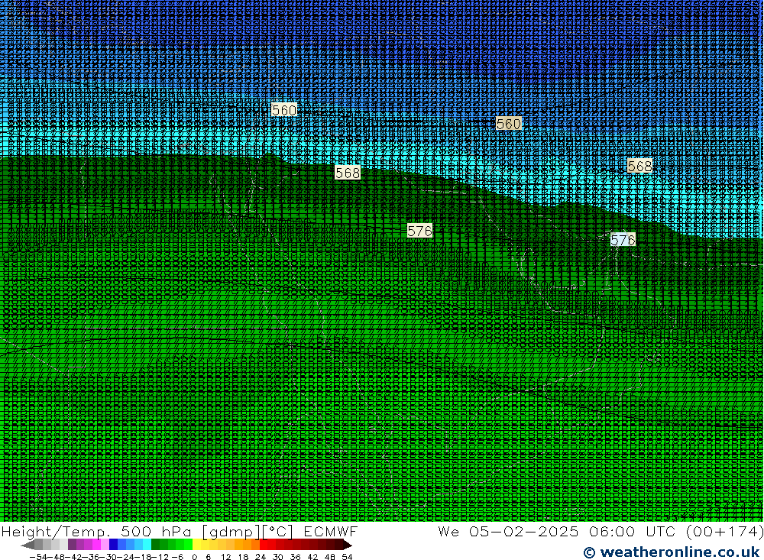Pick the cyan legend swatch at -18
The image size is (764, 560).
coord(147,545)
